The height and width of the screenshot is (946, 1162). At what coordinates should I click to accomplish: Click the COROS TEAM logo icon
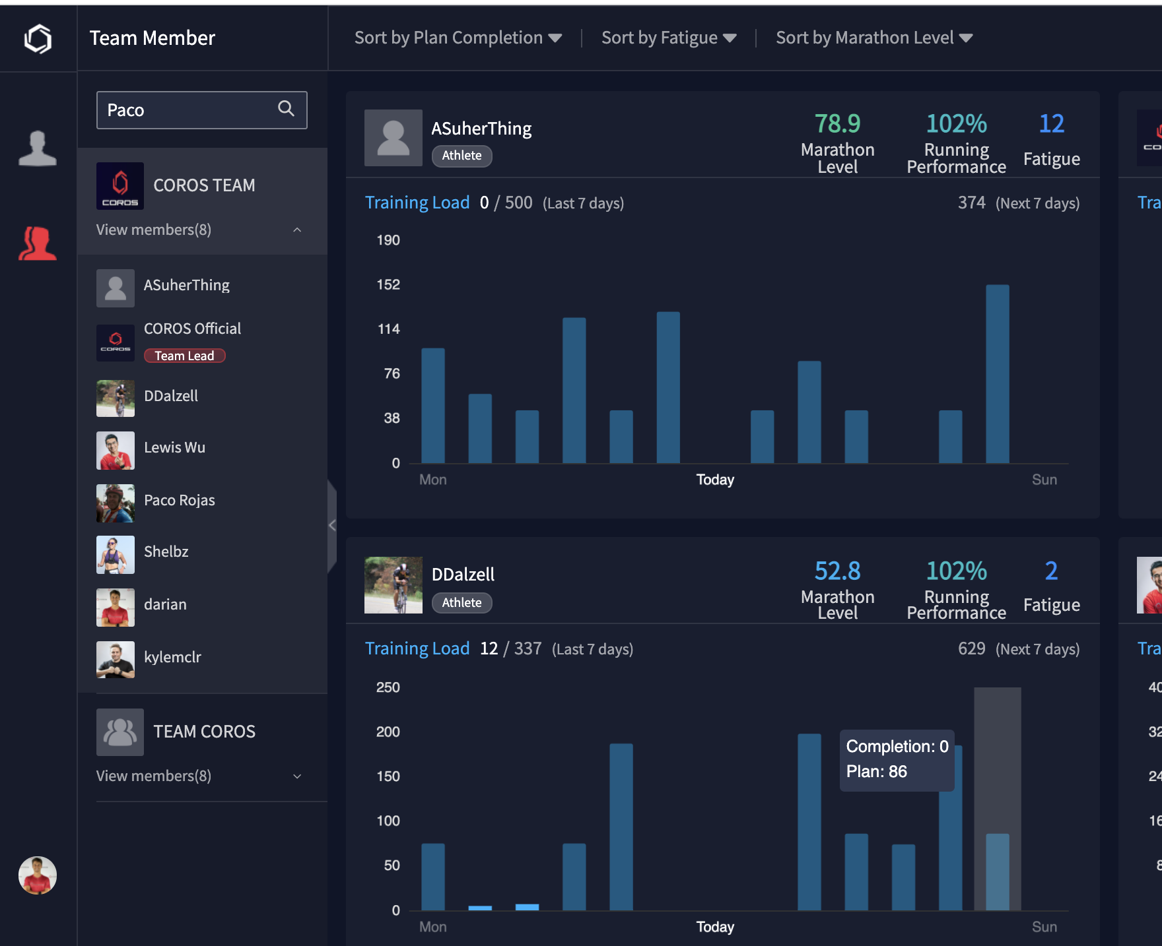tap(120, 185)
